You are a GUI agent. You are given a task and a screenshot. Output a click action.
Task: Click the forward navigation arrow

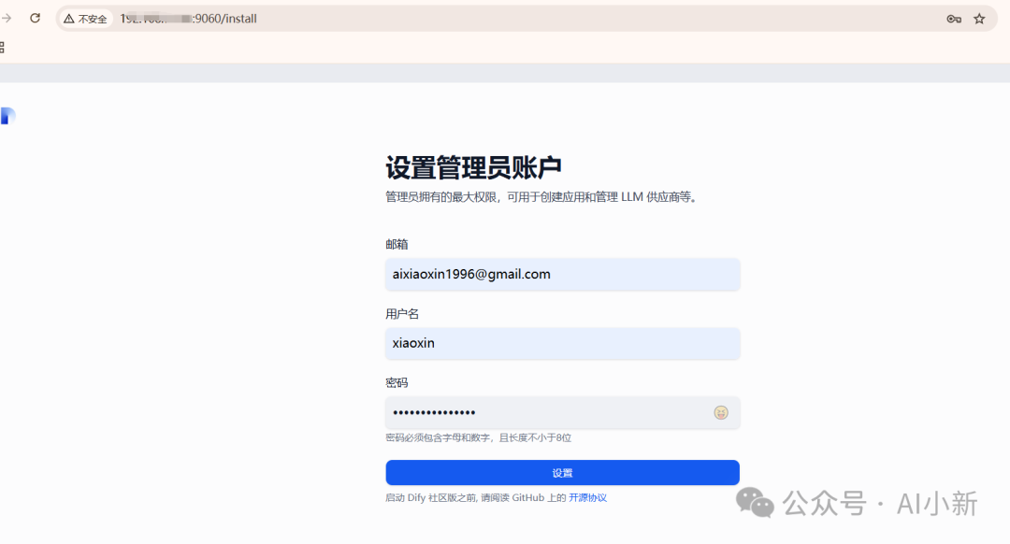[7, 18]
